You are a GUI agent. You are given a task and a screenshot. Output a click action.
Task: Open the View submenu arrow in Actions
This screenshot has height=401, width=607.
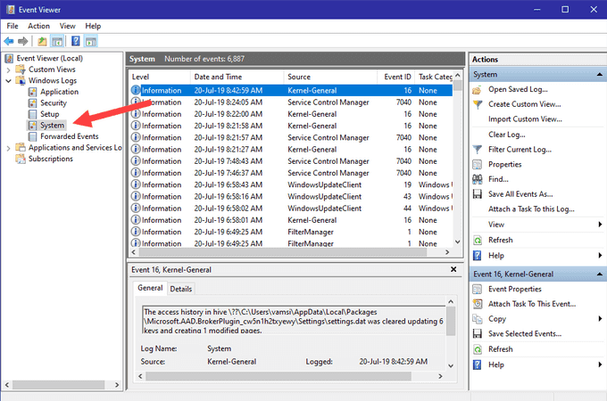click(599, 225)
